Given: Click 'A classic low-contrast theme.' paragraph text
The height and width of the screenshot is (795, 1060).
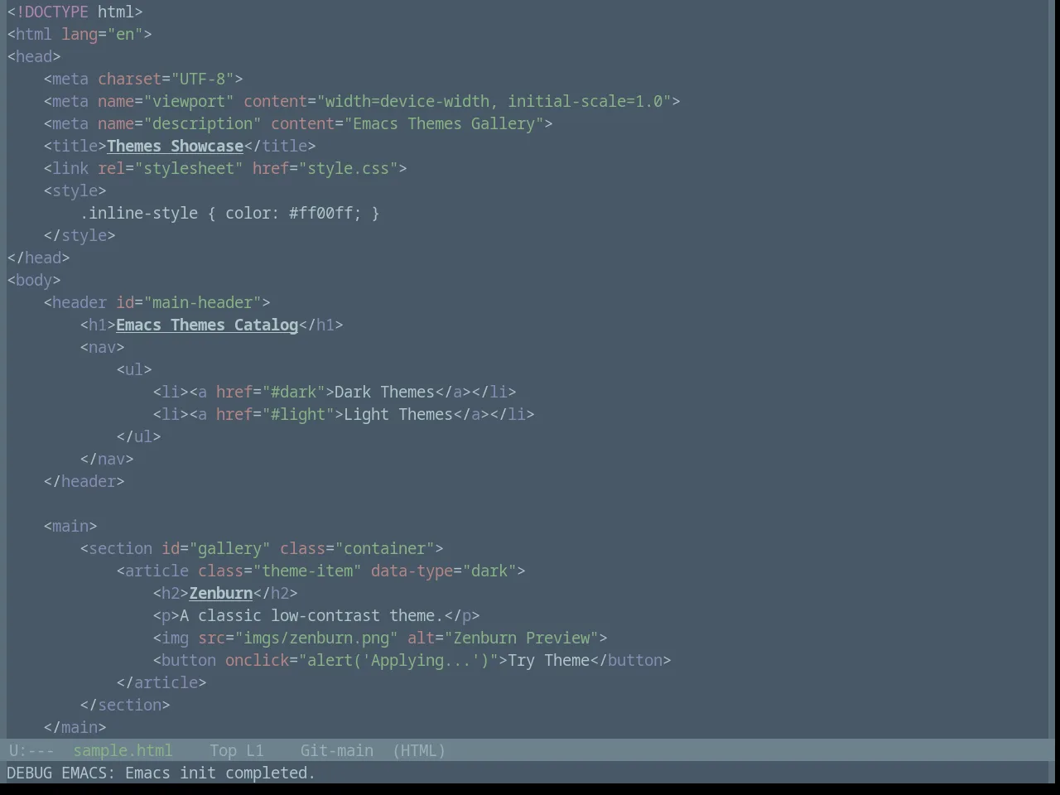Looking at the screenshot, I should pos(311,615).
